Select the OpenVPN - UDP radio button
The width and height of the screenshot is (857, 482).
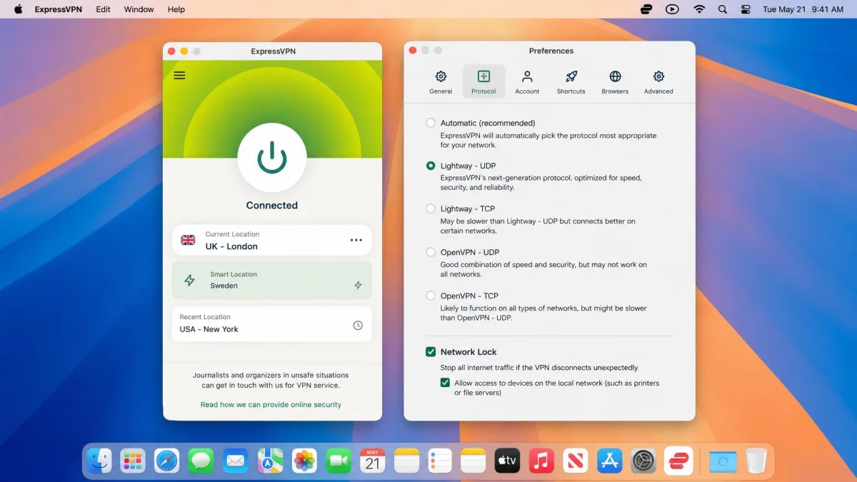(431, 252)
